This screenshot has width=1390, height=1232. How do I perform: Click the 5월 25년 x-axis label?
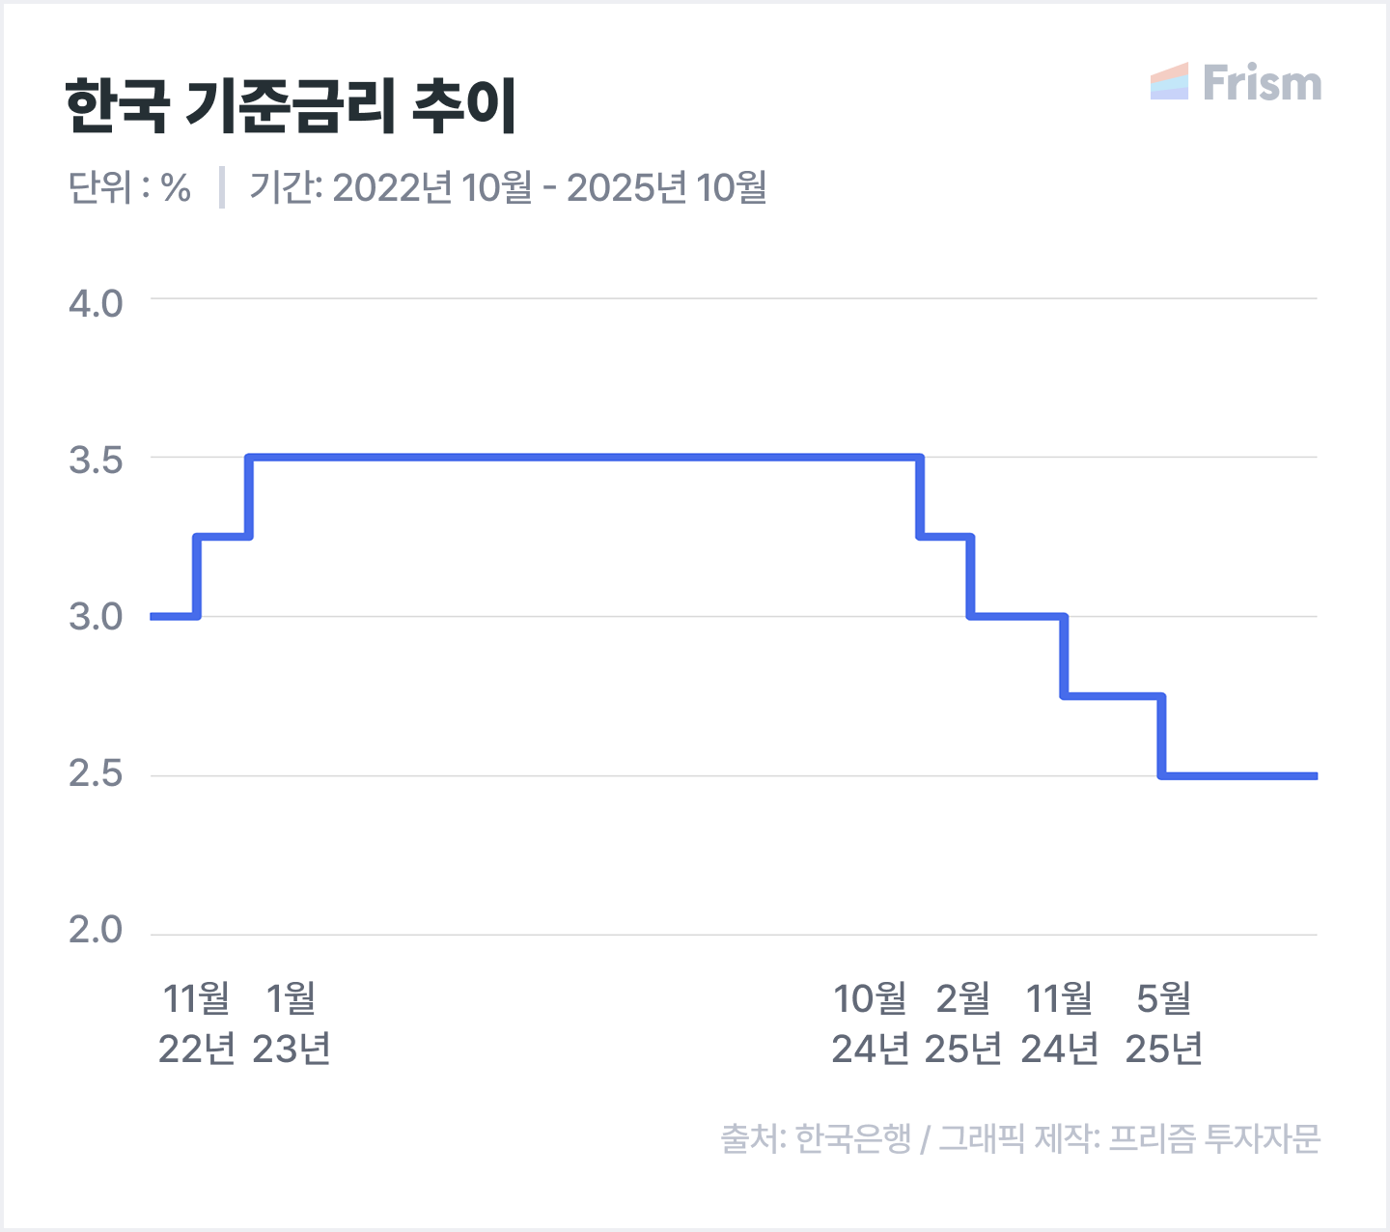click(1164, 1022)
